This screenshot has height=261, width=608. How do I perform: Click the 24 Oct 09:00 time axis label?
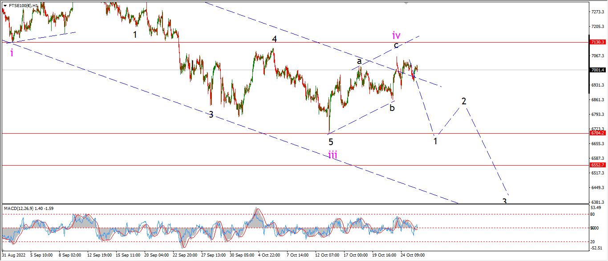tap(413, 255)
